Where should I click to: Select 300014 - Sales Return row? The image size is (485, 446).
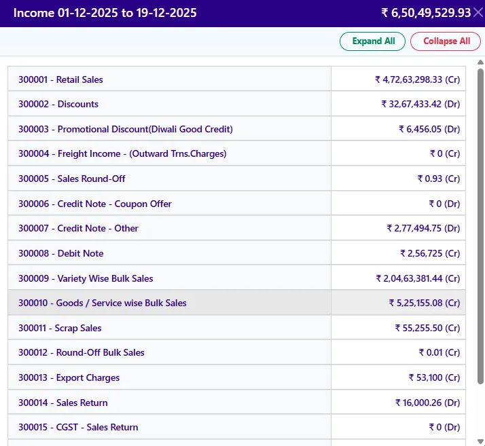[x=236, y=403]
